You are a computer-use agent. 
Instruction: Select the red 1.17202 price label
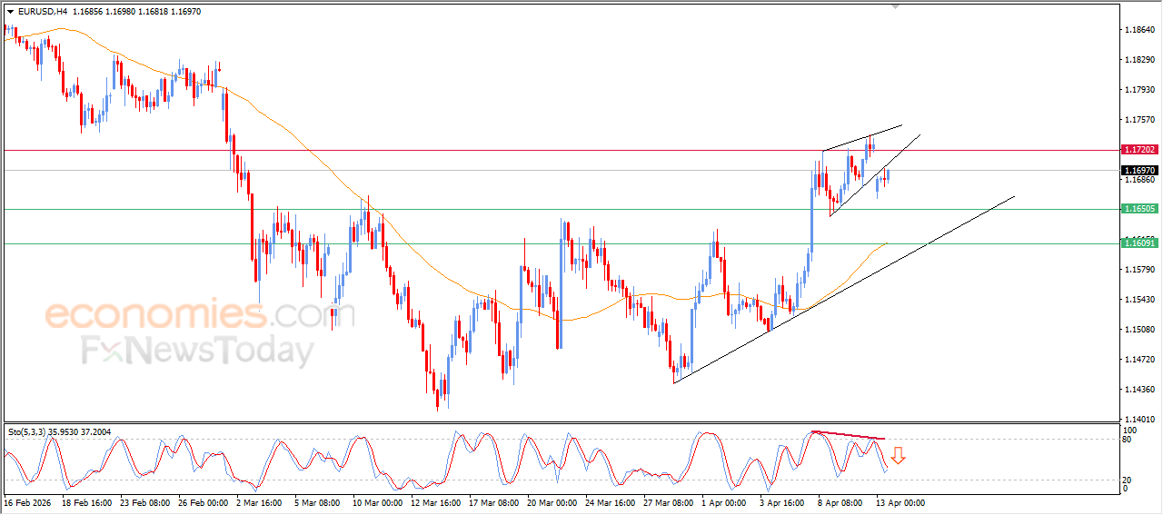click(x=1138, y=150)
